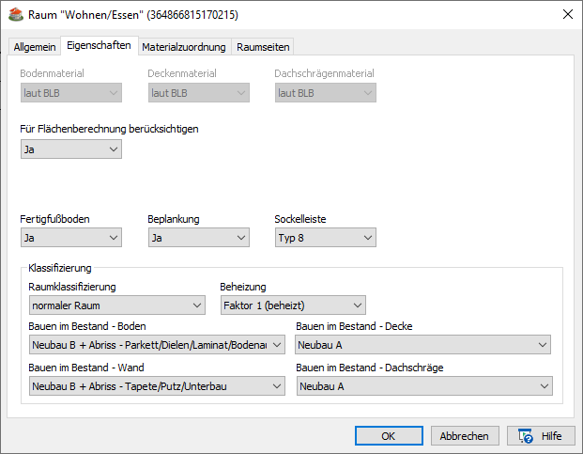Select the Raumseiten tab
Screen dimensions: 583x454
click(x=263, y=46)
